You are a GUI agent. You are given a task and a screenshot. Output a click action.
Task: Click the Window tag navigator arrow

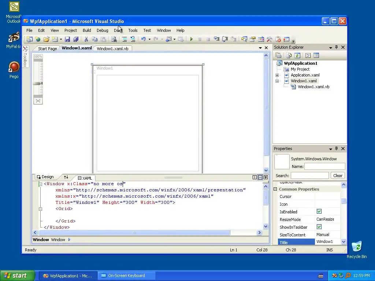tap(69, 239)
